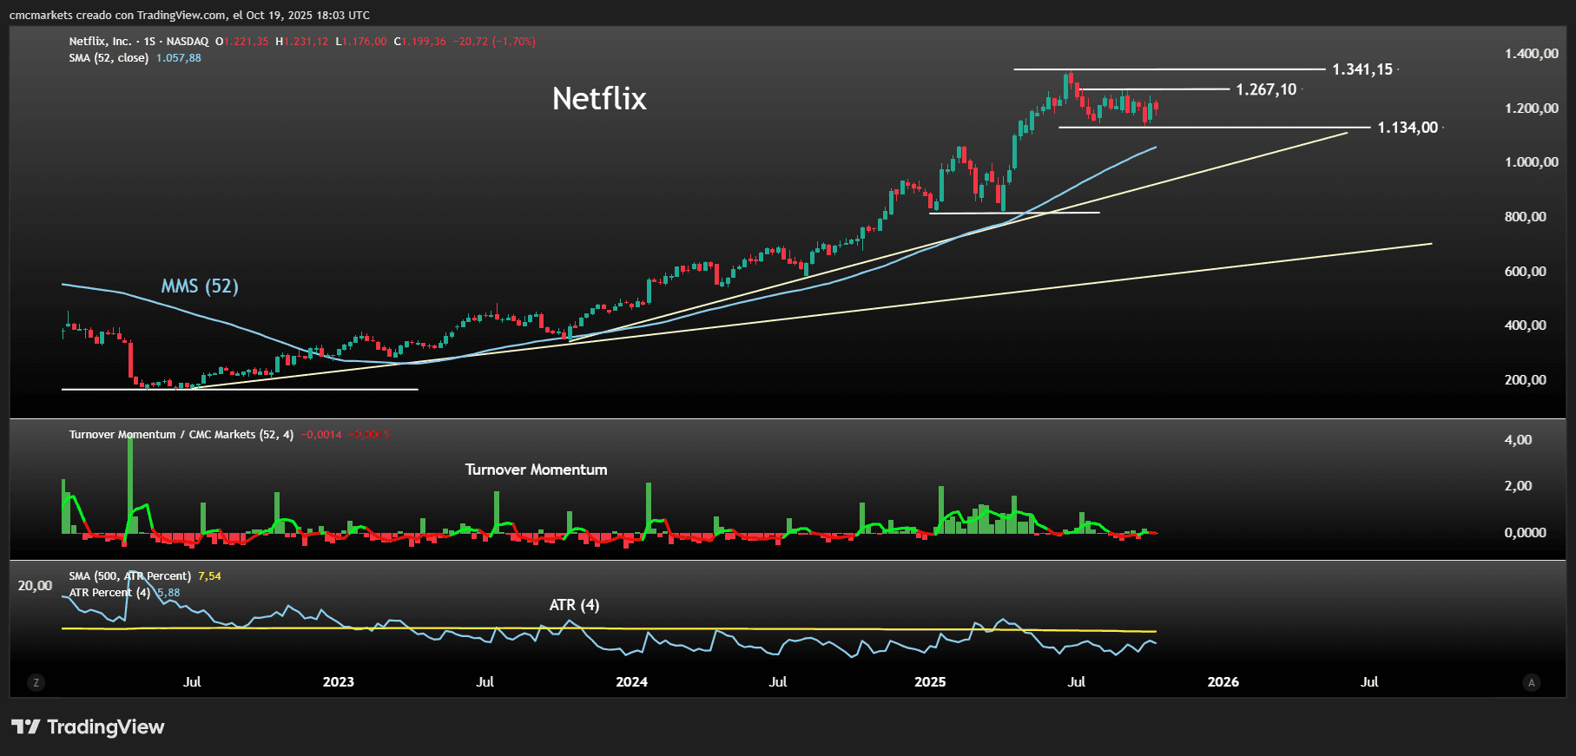The width and height of the screenshot is (1576, 756).
Task: Select the SMA (52, close) indicator legend
Action: point(109,58)
